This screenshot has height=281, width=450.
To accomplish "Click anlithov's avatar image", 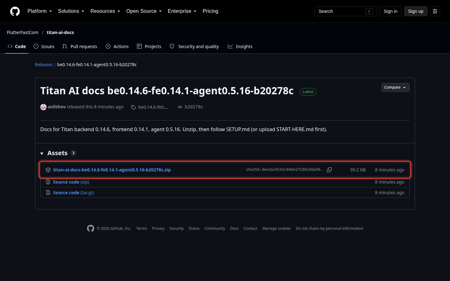I will coord(43,107).
